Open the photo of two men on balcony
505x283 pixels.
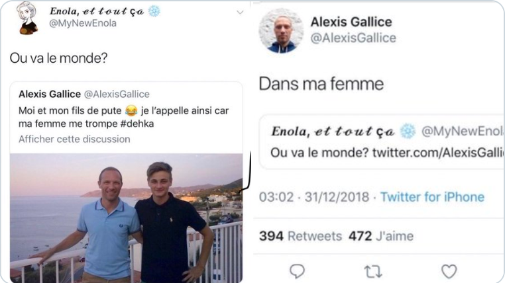pyautogui.click(x=126, y=218)
